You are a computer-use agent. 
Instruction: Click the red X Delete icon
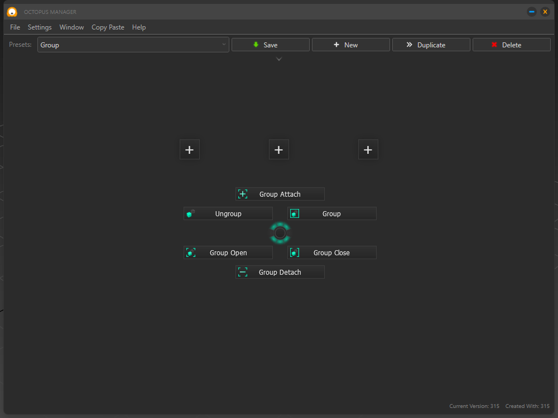coord(494,45)
